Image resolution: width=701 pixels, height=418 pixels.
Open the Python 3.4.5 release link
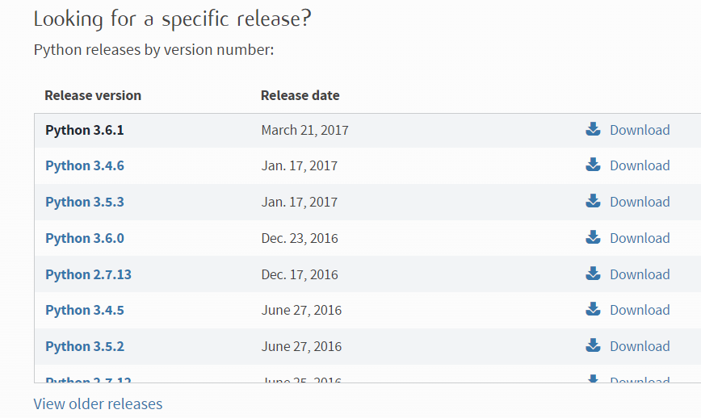coord(84,310)
